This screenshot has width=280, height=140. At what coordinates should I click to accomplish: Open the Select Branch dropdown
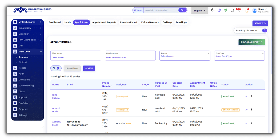(x=185, y=56)
